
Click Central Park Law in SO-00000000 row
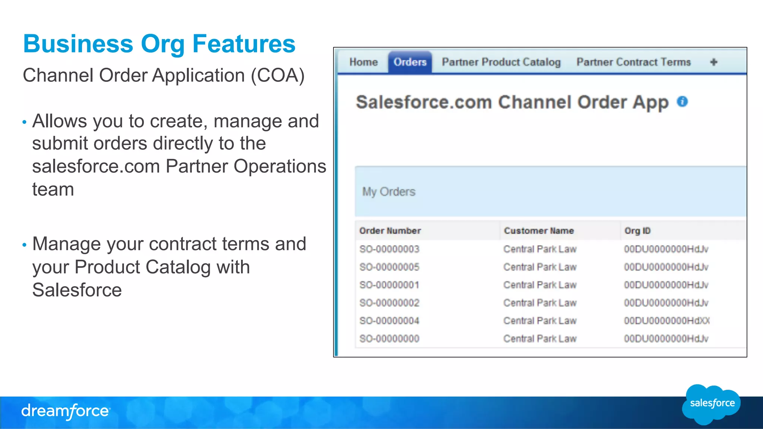pos(540,338)
